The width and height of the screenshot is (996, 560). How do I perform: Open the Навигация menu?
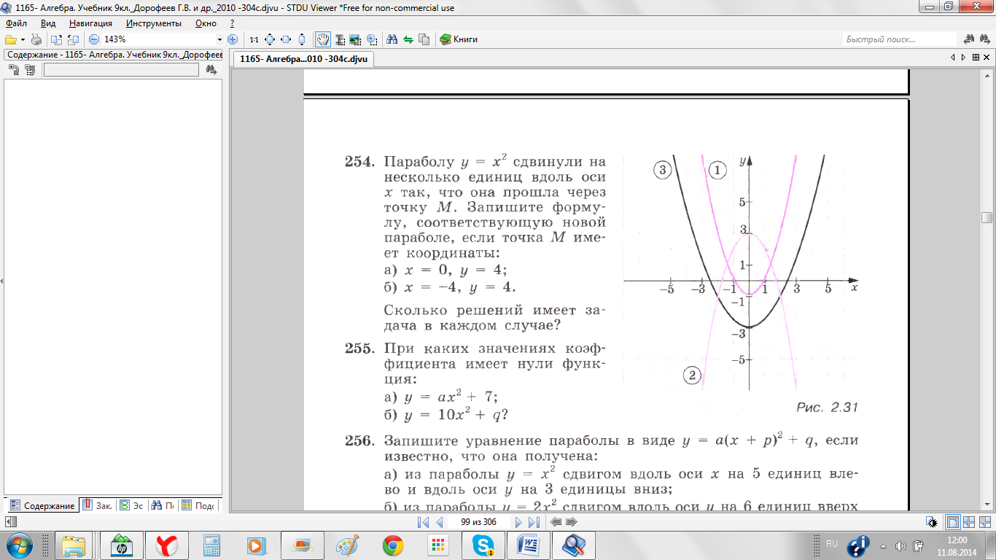[90, 23]
